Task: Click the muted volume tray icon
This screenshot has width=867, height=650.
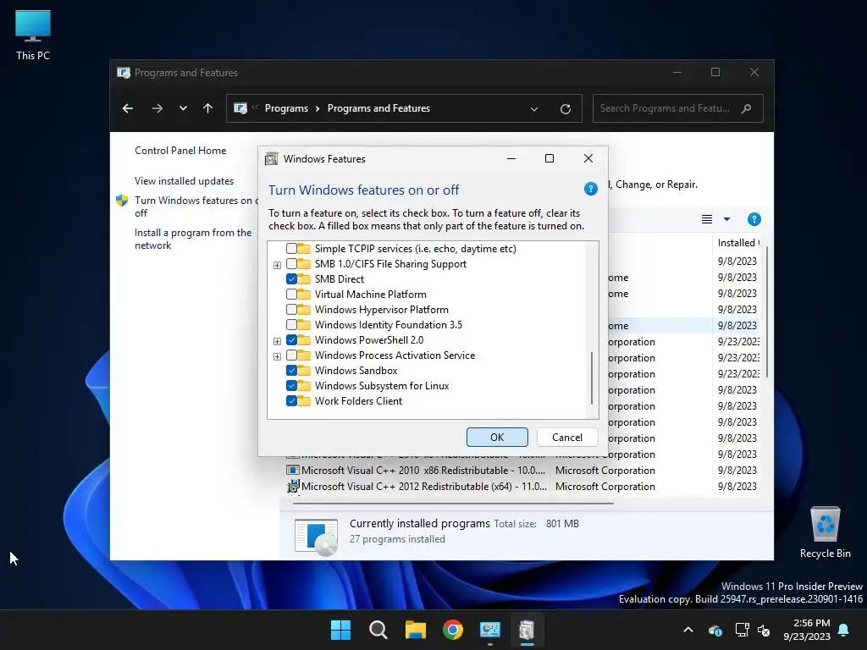Action: coord(764,630)
